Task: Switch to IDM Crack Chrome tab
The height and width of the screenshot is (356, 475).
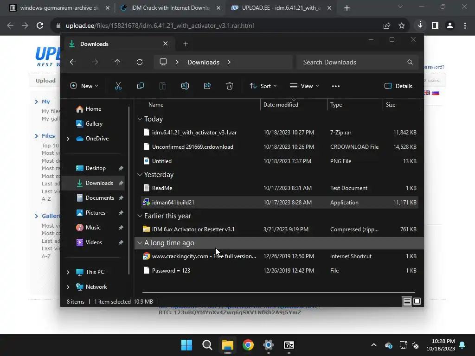Action: point(170,8)
